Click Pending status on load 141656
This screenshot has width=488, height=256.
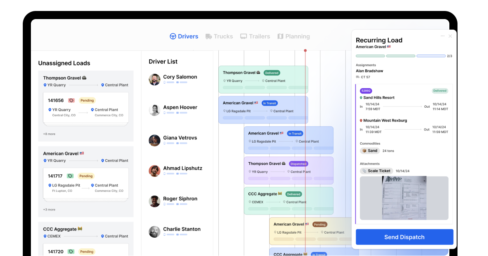click(x=87, y=100)
